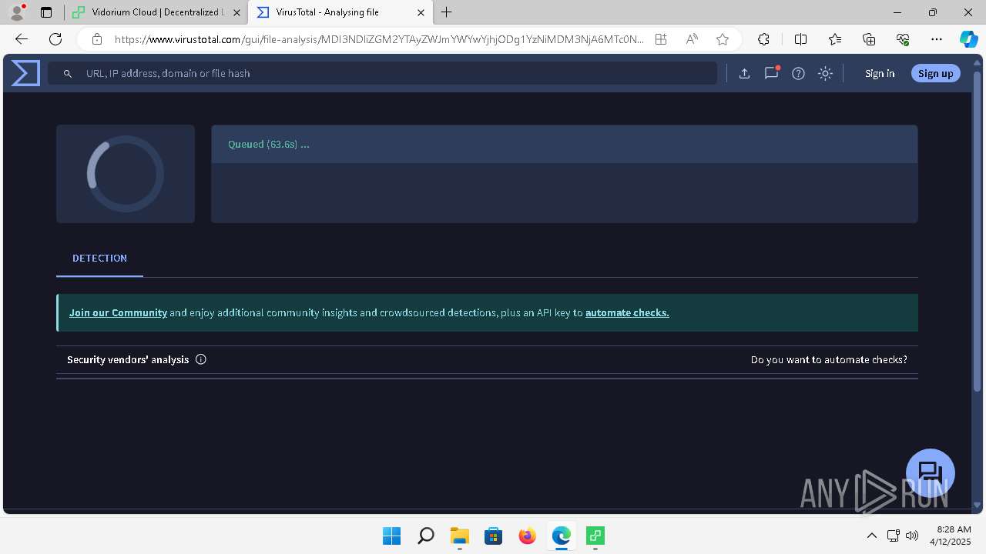Open Microsoft Store from taskbar
Viewport: 986px width, 554px height.
tap(494, 536)
